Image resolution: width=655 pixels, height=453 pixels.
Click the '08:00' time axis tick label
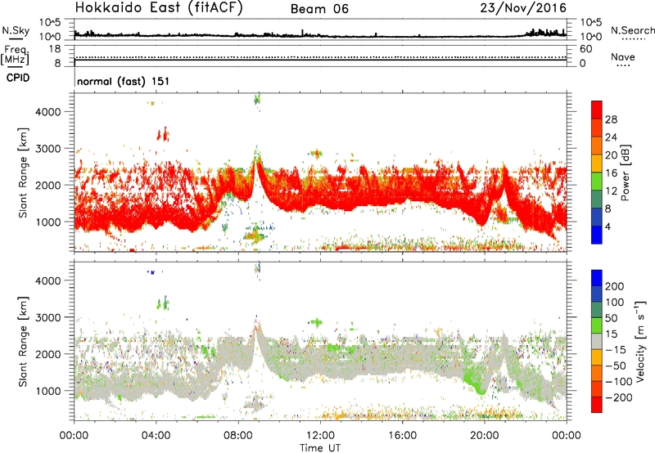click(238, 436)
